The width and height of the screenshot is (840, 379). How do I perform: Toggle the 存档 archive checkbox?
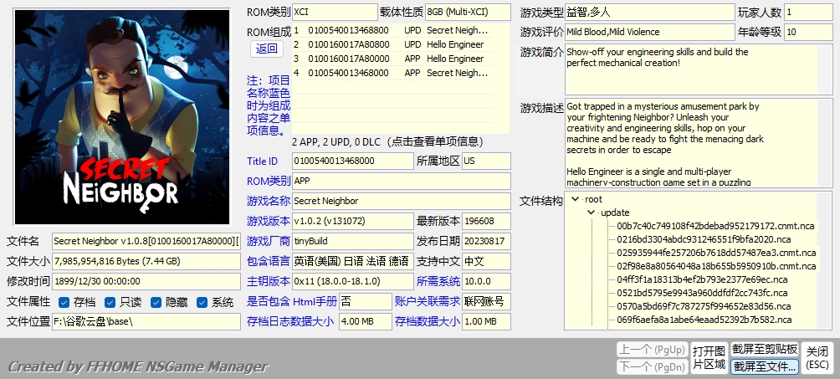pyautogui.click(x=64, y=302)
